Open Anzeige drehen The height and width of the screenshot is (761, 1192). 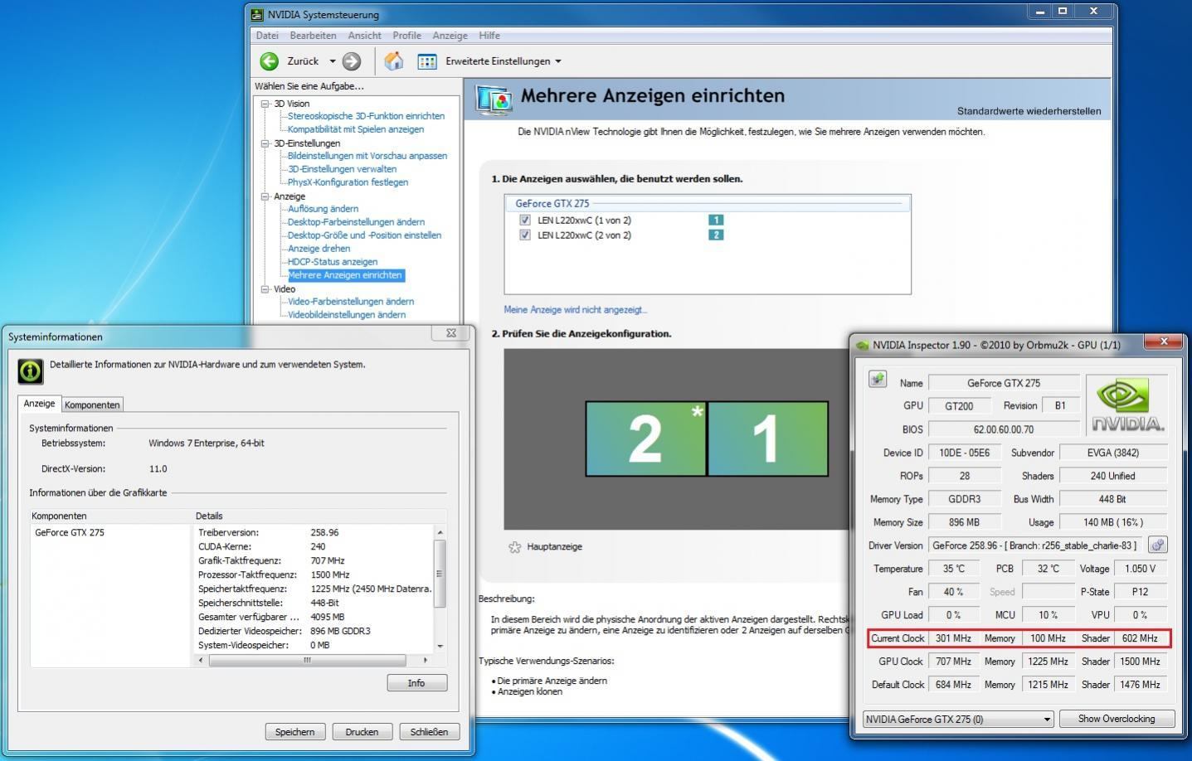pyautogui.click(x=319, y=249)
